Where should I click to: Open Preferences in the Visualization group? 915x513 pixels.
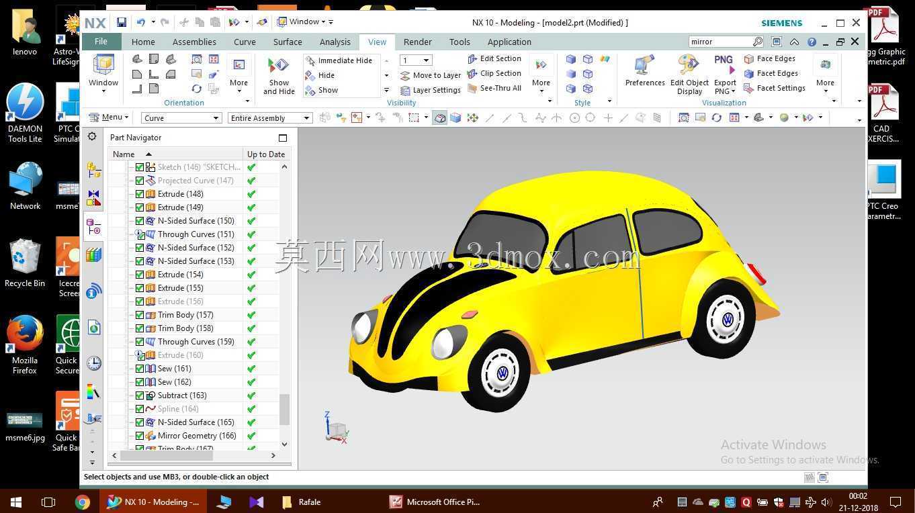[645, 71]
